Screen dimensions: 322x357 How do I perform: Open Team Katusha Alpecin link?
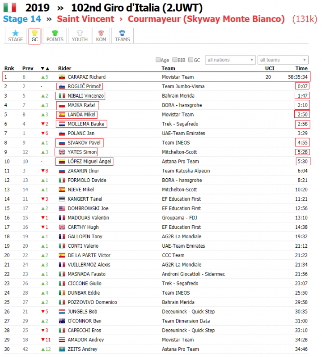pos(186,171)
